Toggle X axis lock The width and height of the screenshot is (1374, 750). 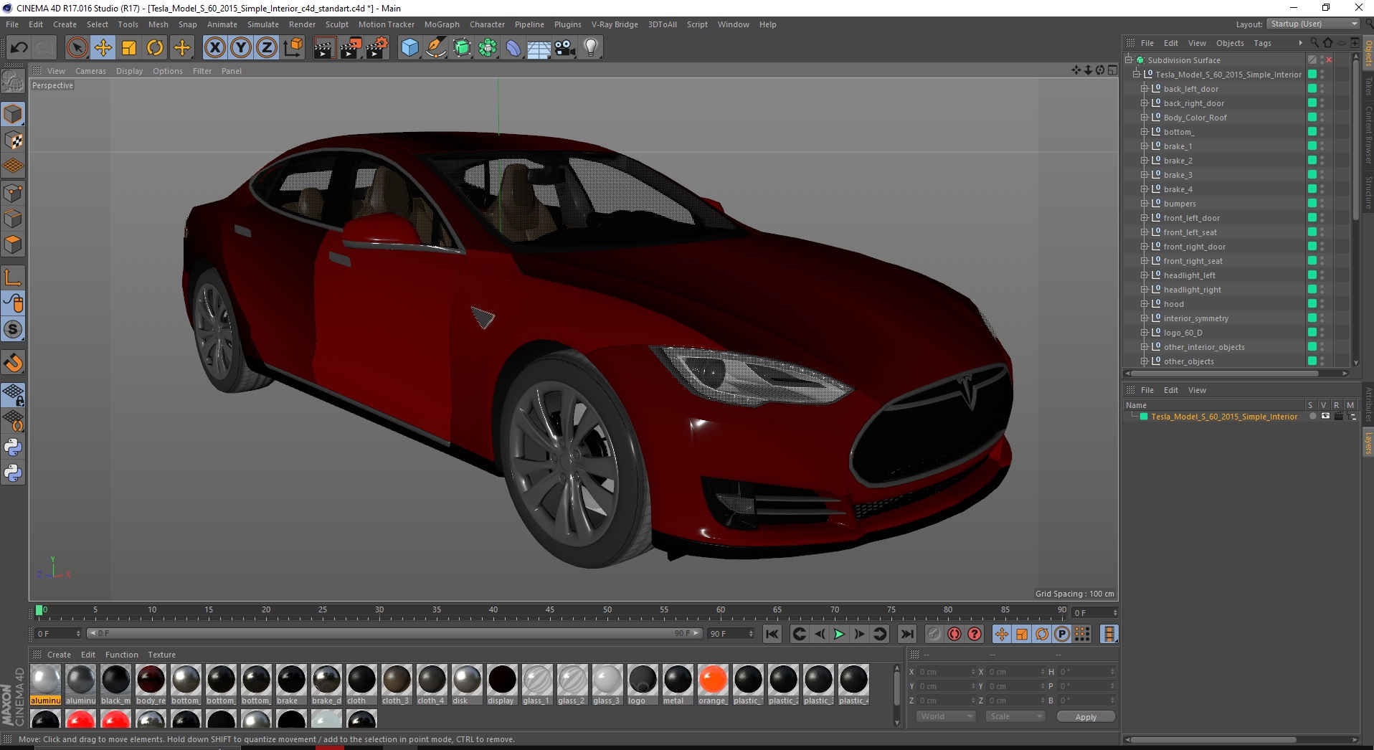pyautogui.click(x=215, y=48)
